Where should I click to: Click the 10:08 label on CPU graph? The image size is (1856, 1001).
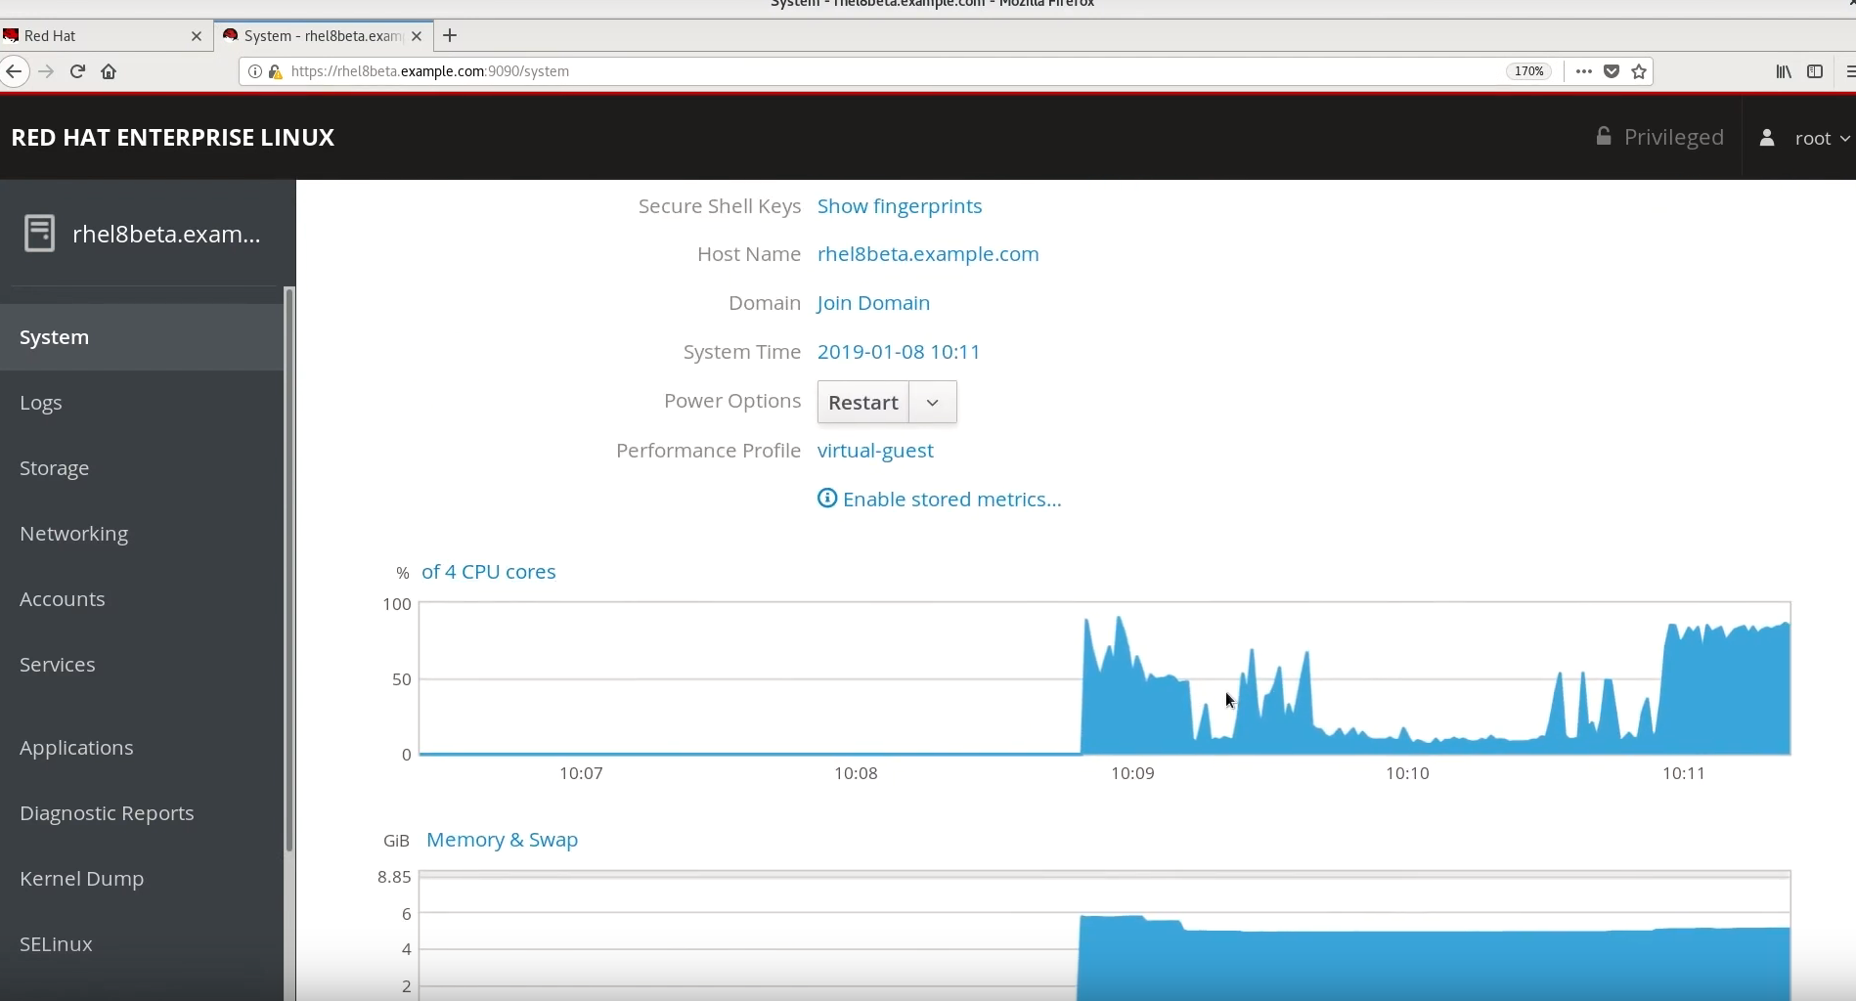[x=856, y=773]
